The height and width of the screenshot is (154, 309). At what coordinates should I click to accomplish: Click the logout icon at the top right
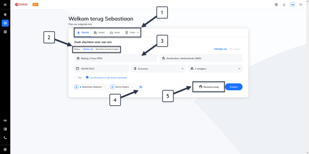[301, 4]
